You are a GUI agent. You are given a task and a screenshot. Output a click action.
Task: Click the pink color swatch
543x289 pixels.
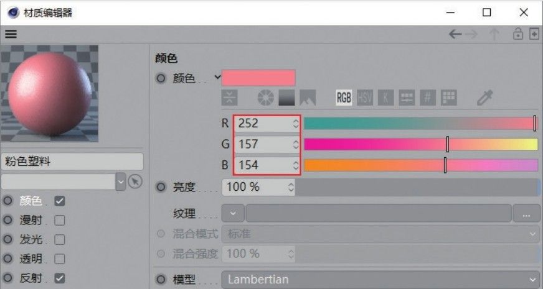[x=258, y=78]
